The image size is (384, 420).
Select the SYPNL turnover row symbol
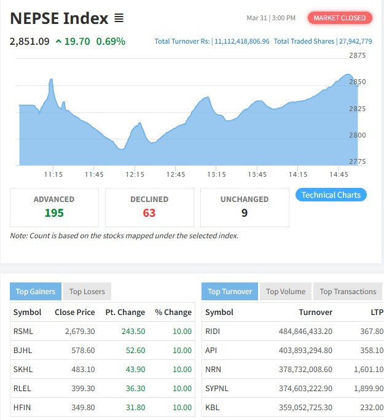click(x=217, y=388)
